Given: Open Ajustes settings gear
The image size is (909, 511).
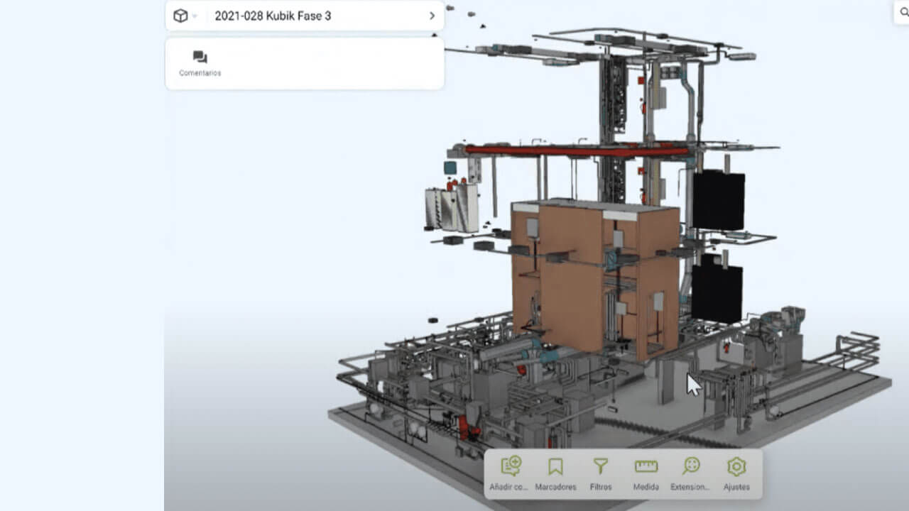Looking at the screenshot, I should point(736,473).
